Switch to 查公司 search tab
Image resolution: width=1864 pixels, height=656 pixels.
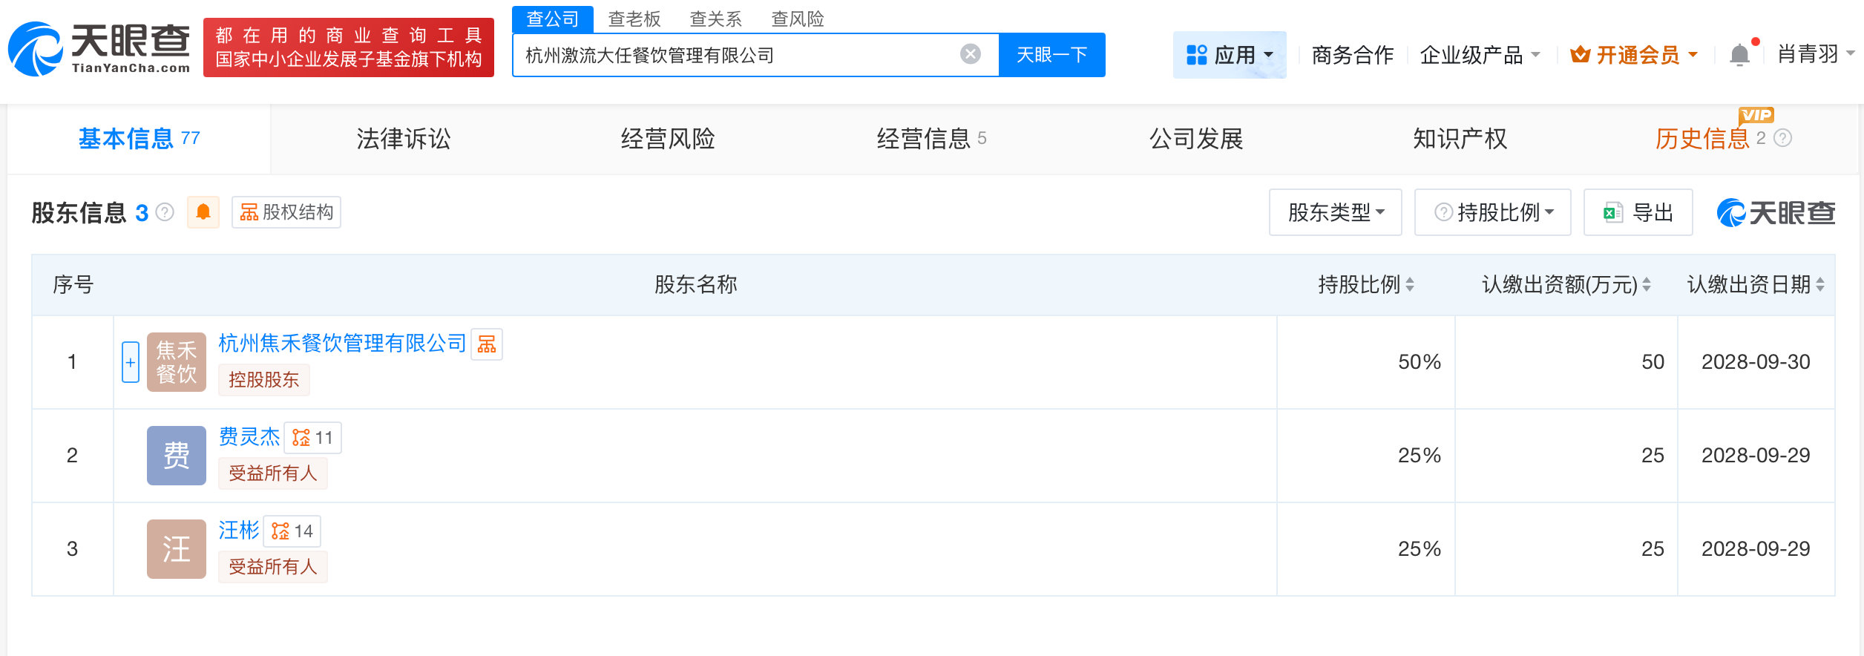pyautogui.click(x=553, y=19)
